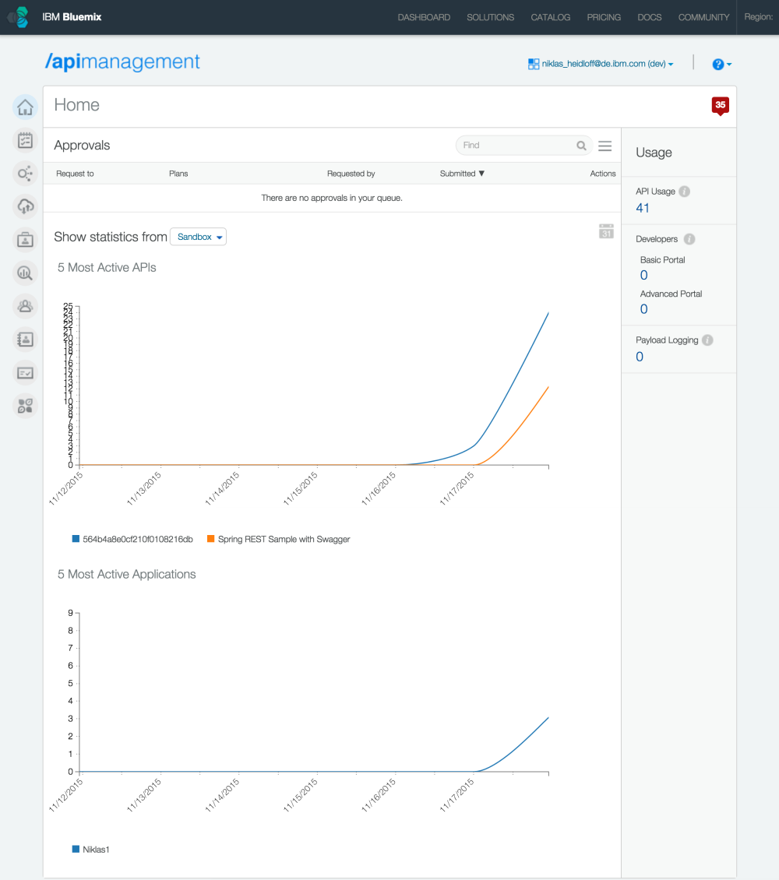Toggle the blue Niklas1 legend swatch
This screenshot has width=779, height=880.
coord(76,849)
